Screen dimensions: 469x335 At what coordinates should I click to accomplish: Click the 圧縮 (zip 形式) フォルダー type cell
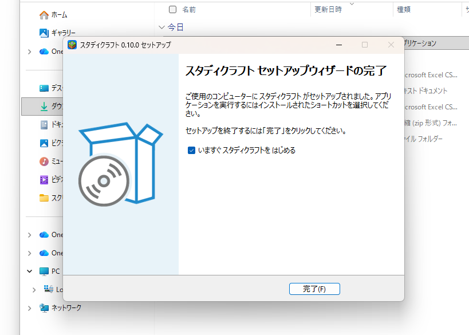click(431, 123)
